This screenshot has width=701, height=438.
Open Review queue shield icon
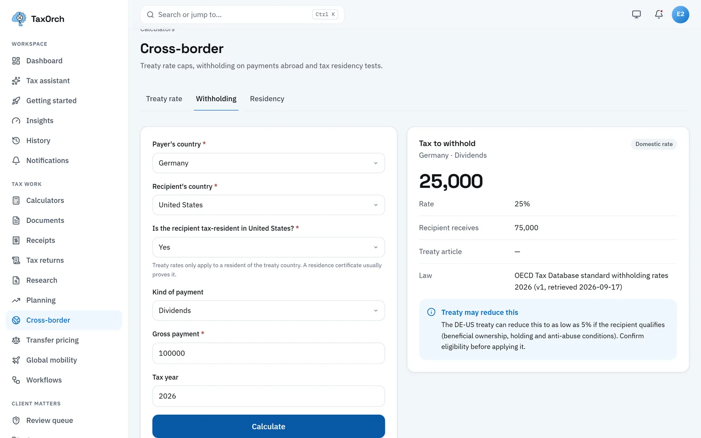tap(16, 420)
